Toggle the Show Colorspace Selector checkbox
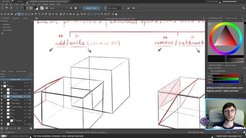The height and width of the screenshot is (138, 246). click(209, 71)
